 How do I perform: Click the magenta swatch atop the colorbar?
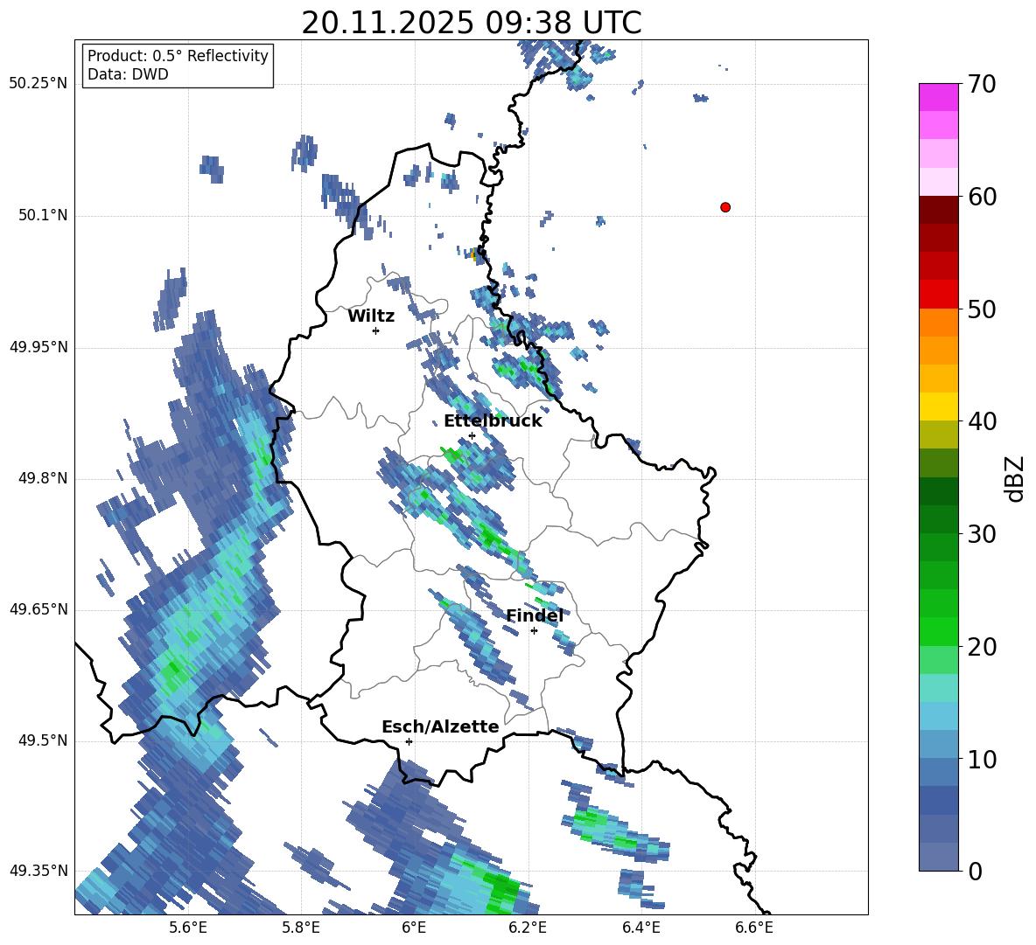(938, 97)
